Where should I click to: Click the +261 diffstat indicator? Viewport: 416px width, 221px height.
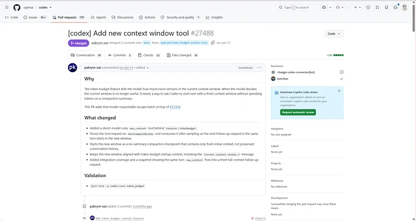pyautogui.click(x=335, y=55)
